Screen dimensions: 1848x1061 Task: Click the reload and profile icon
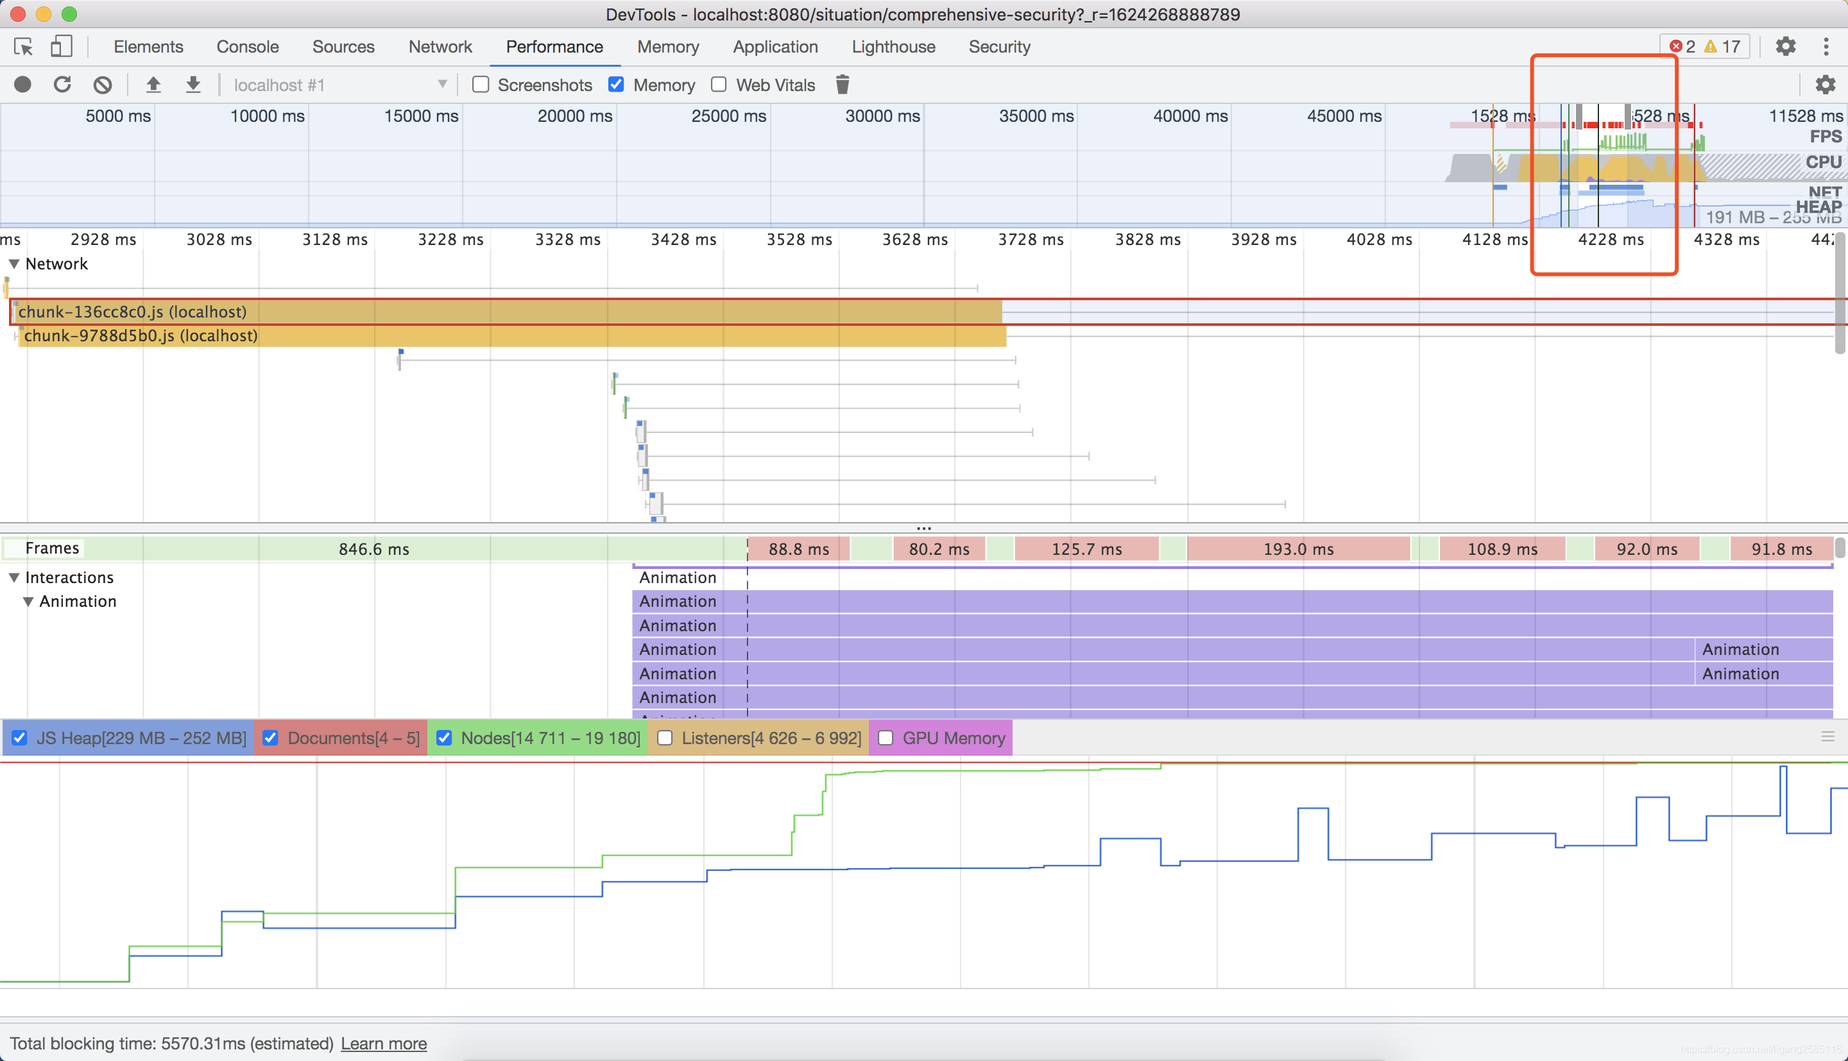coord(63,85)
